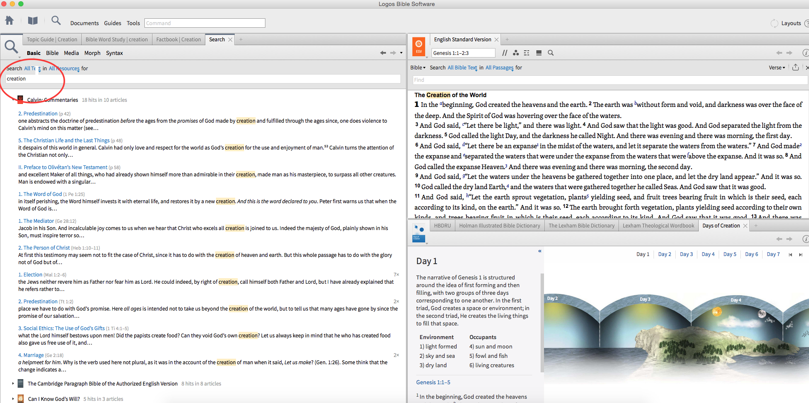Click the large Search panel icon
This screenshot has height=403, width=809.
pyautogui.click(x=11, y=47)
